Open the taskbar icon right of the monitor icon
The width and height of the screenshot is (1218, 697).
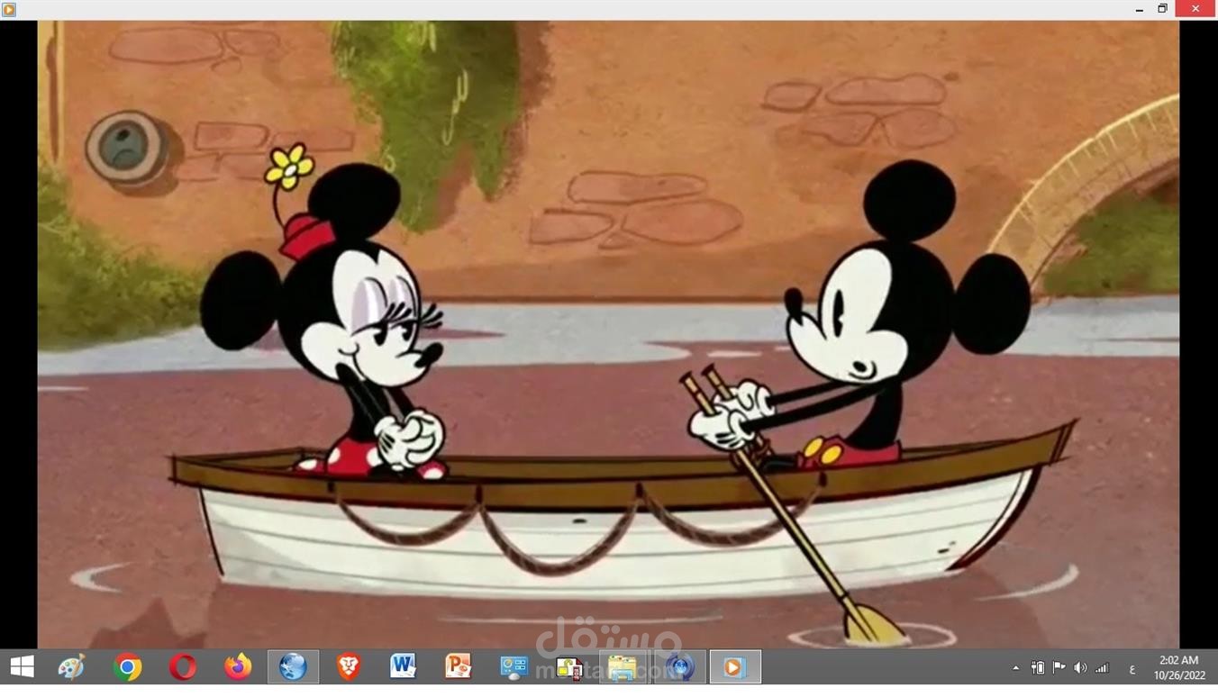click(x=569, y=667)
